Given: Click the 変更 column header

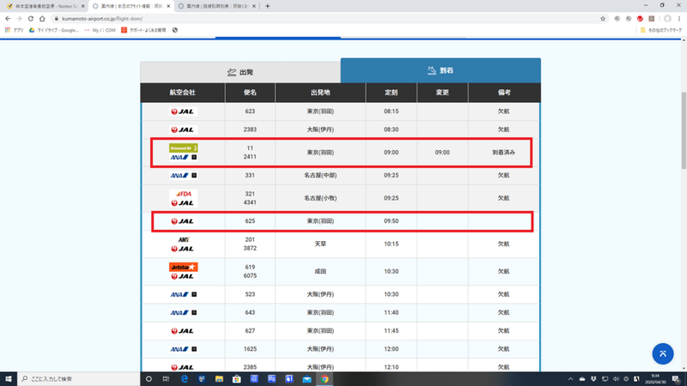Looking at the screenshot, I should (x=442, y=93).
